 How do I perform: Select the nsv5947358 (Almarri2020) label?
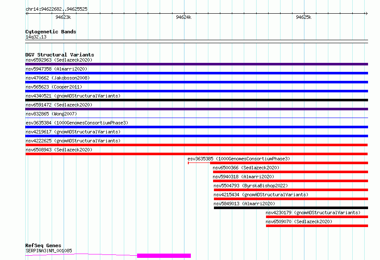56,69
